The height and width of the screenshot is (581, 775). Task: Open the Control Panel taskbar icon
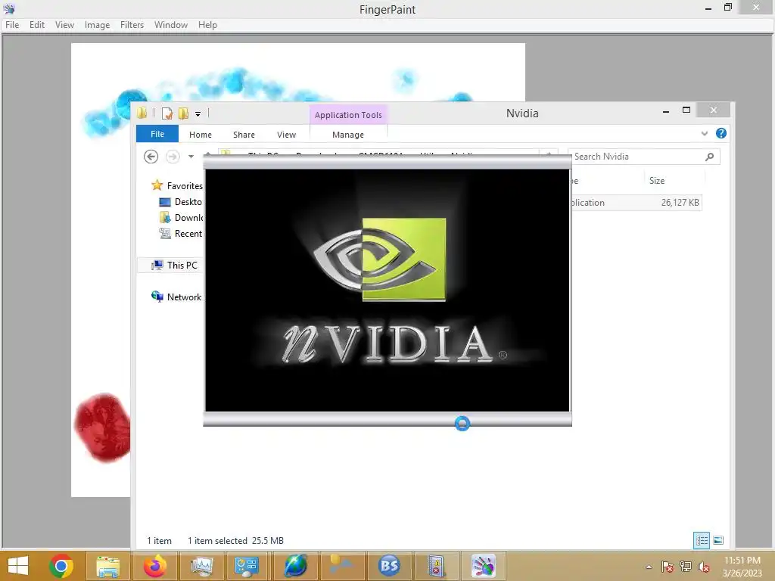[247, 566]
